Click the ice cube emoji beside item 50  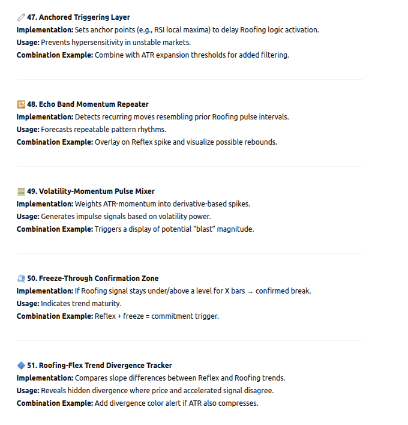21,279
